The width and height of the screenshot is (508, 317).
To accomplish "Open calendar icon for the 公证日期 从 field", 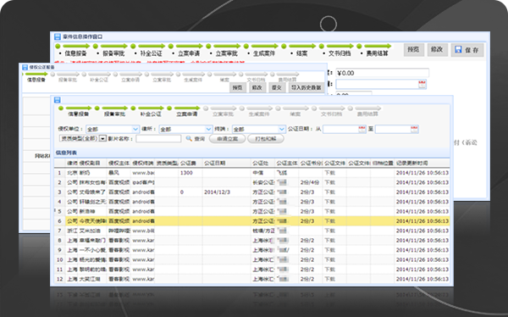I will [362, 129].
